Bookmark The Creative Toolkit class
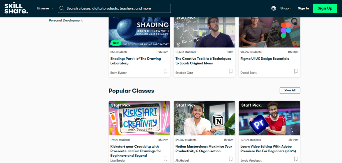342x163 pixels. 230,71
